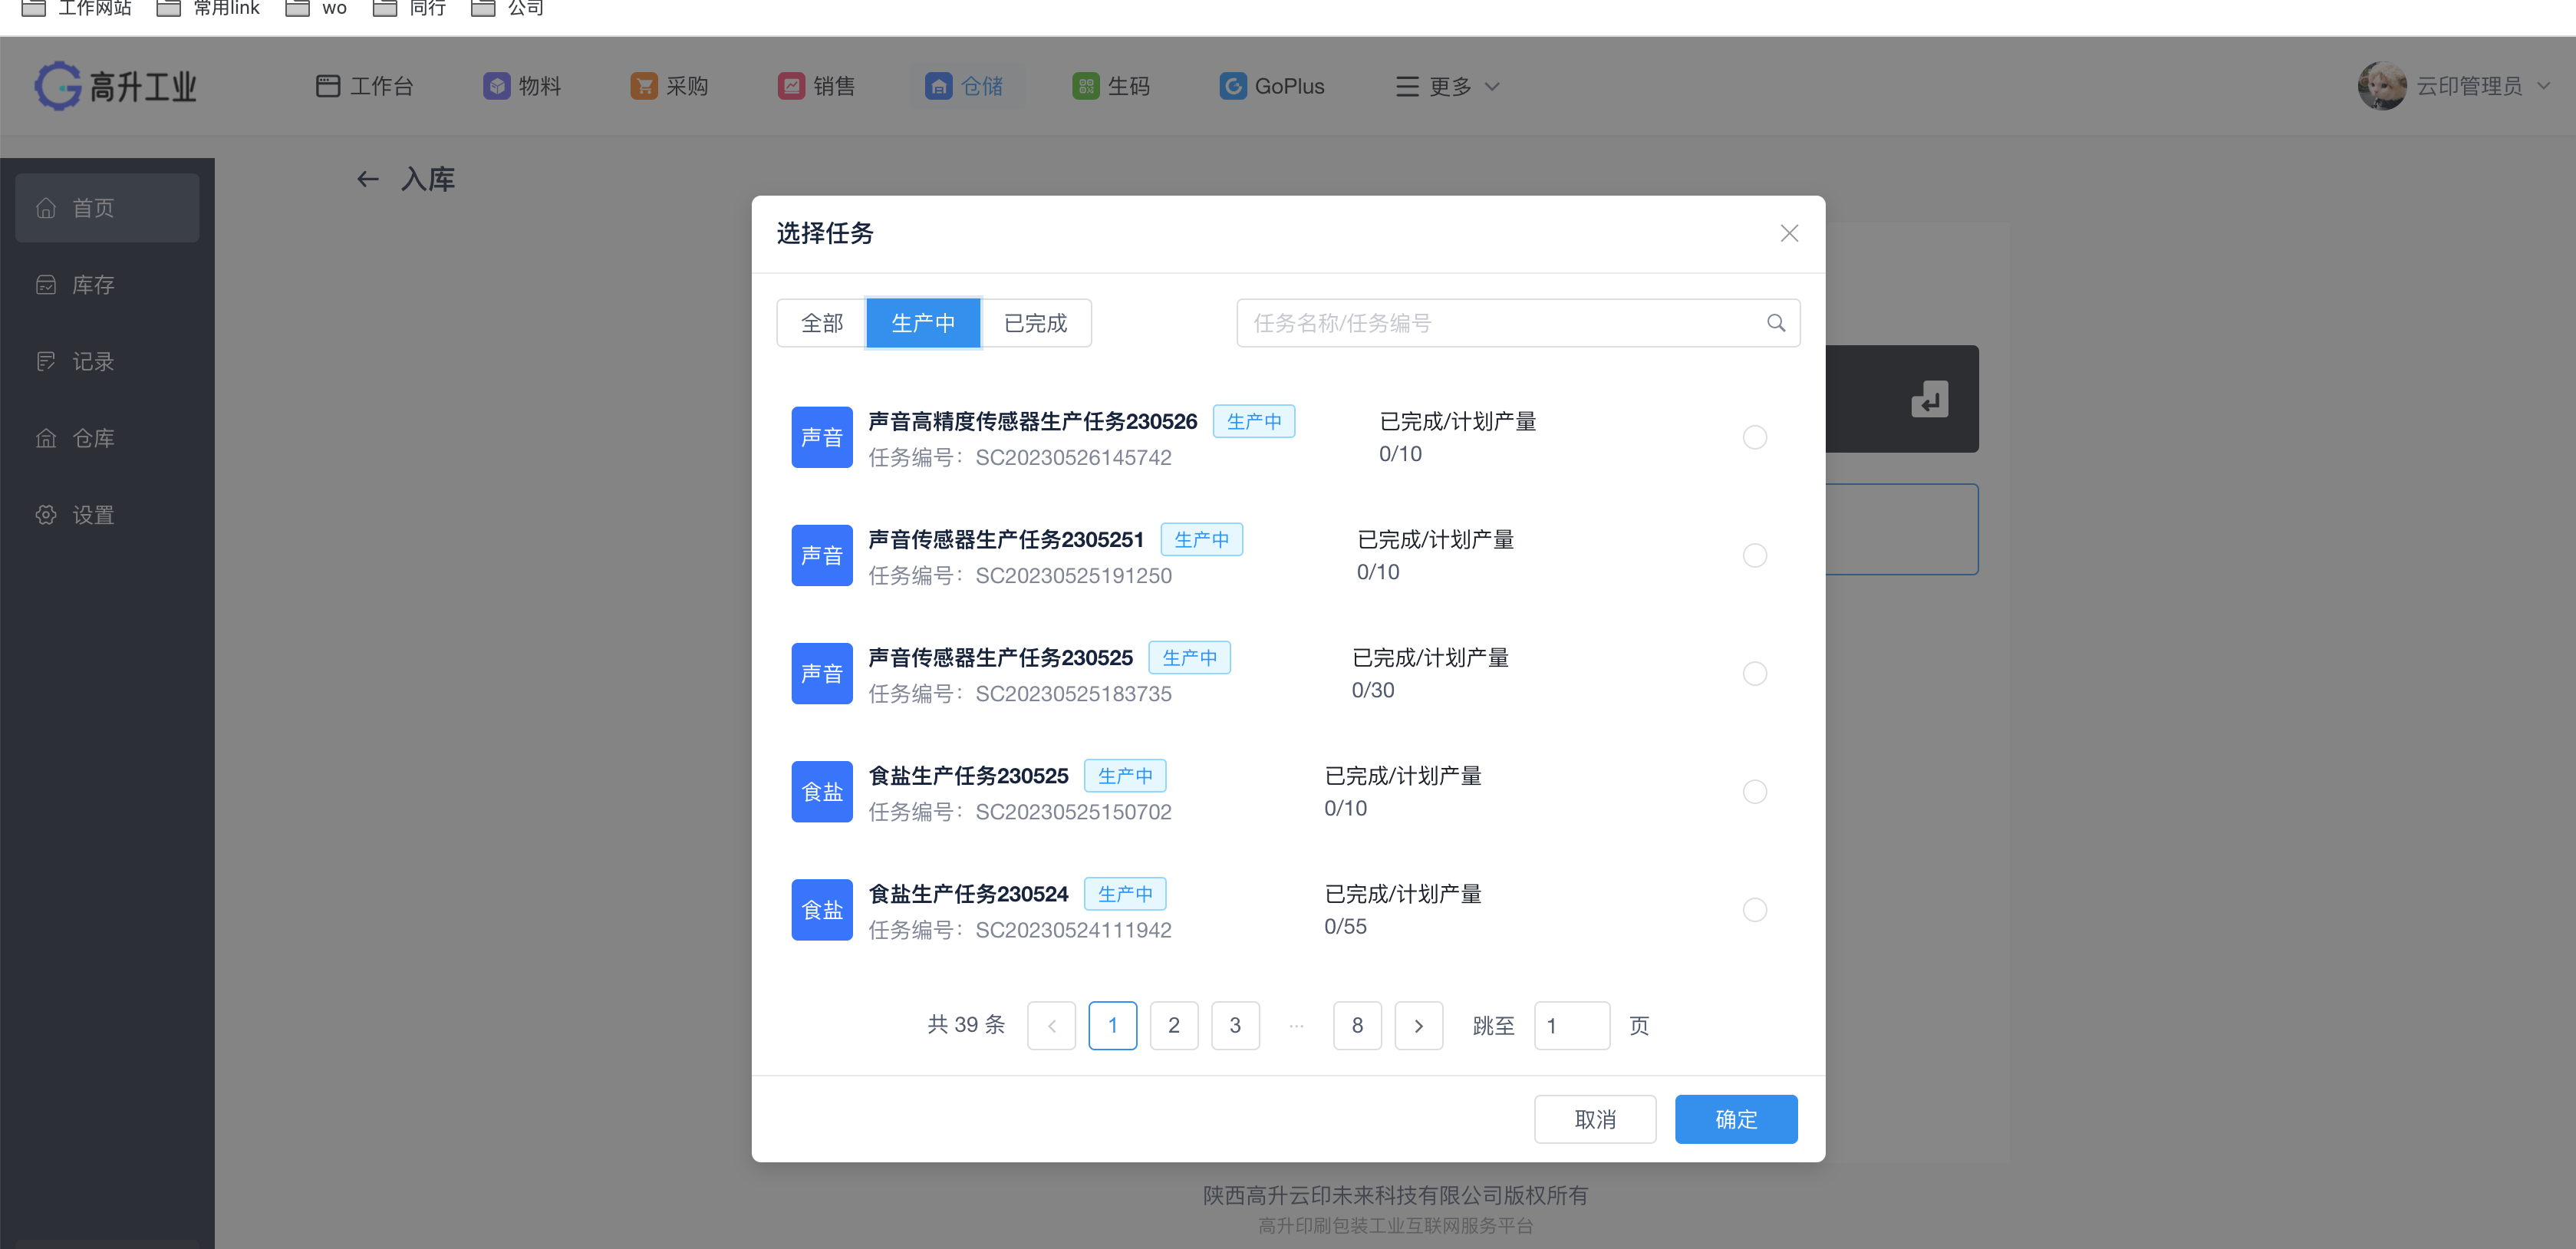Open the 常用link bookmark folder

208,8
